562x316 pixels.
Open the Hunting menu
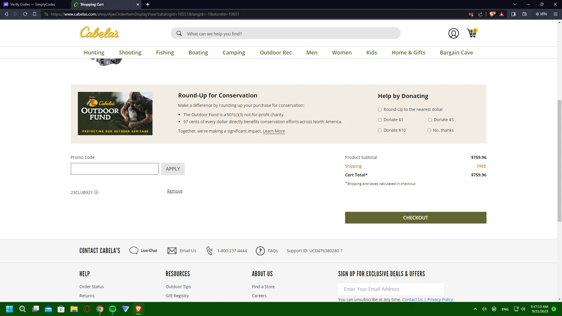click(94, 52)
